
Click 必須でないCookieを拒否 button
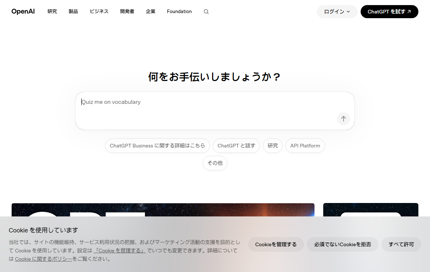click(x=342, y=244)
